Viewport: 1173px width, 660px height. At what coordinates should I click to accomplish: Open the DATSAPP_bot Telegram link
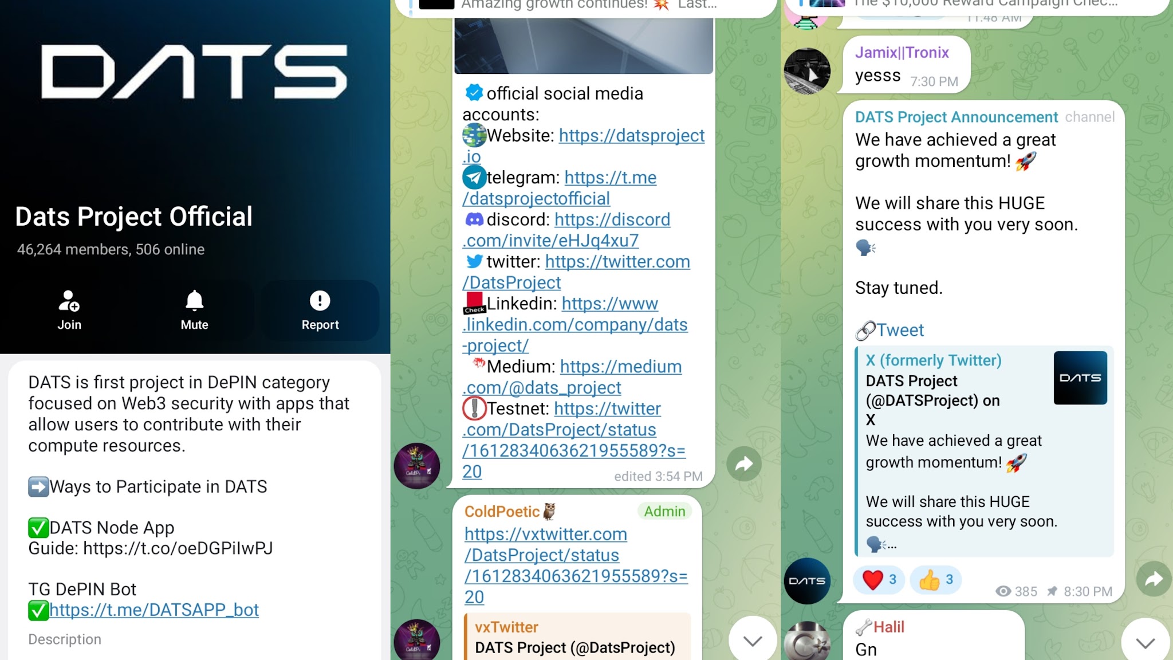pos(154,610)
